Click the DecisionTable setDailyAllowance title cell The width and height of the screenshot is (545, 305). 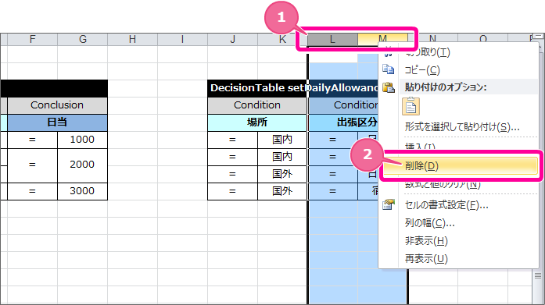click(x=292, y=88)
